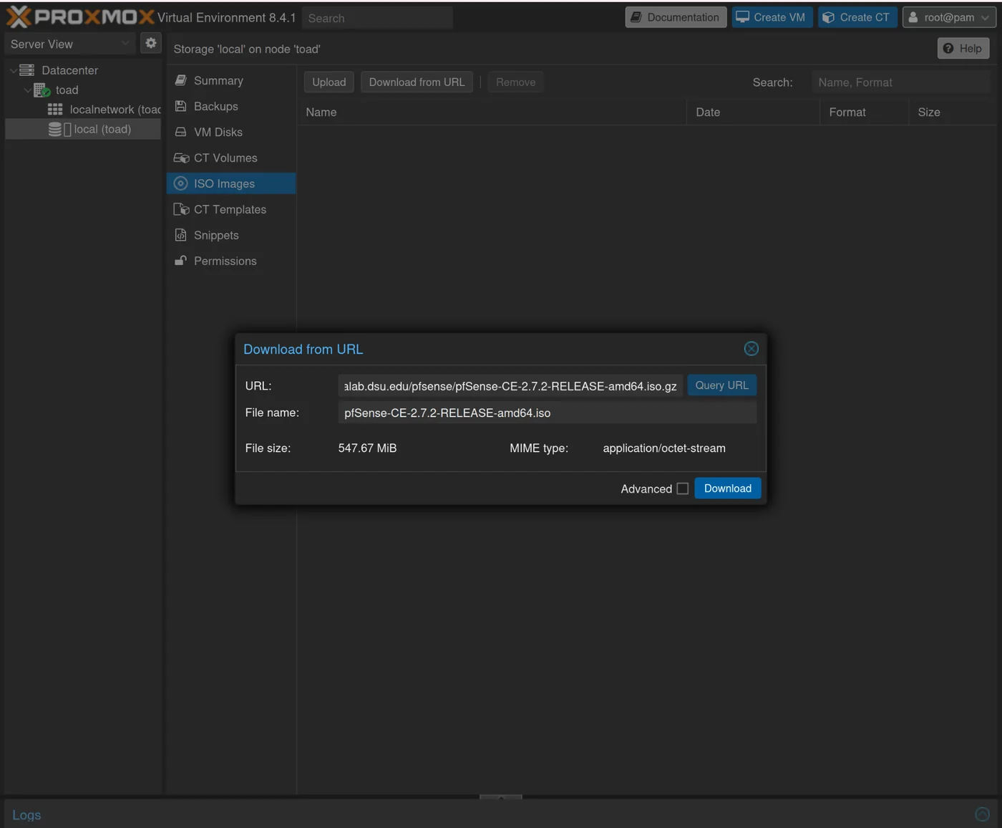The image size is (1002, 828).
Task: Click the gear icon next to Server View
Action: point(150,43)
